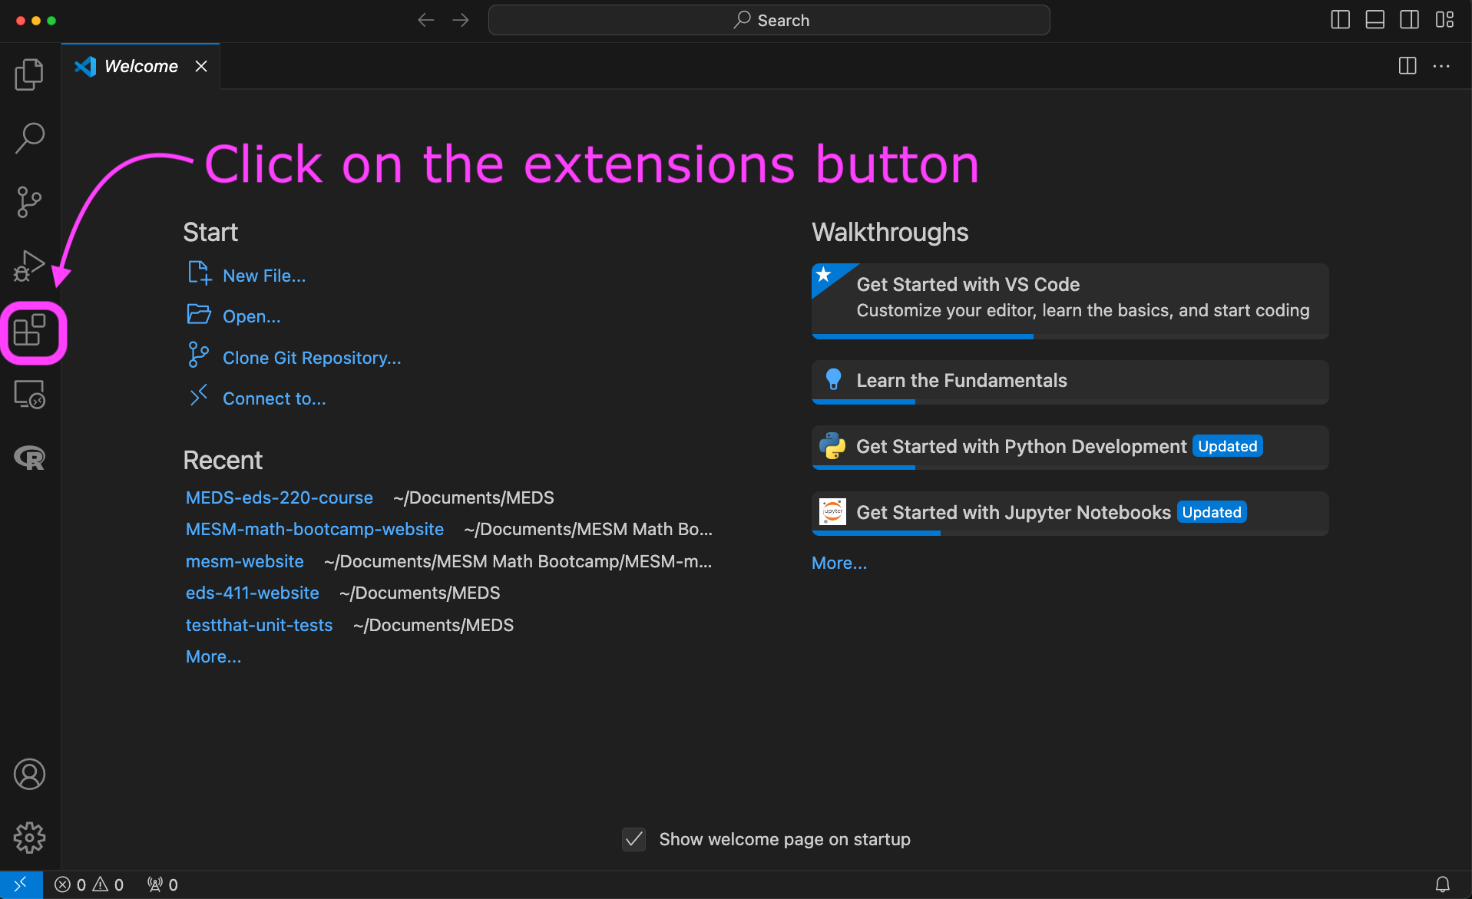The height and width of the screenshot is (899, 1472).
Task: Toggle the bottom panel layout button
Action: click(x=1374, y=20)
